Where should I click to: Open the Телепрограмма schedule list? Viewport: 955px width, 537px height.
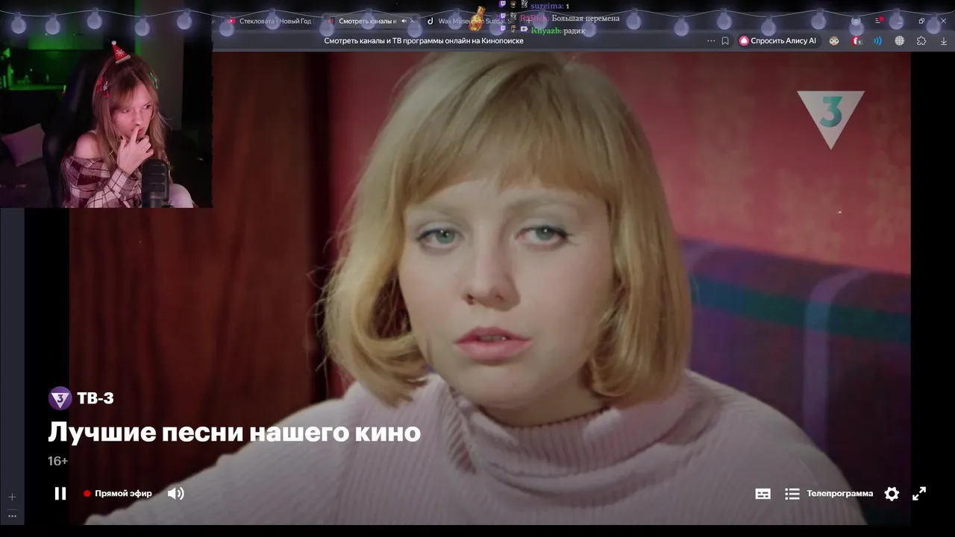829,493
